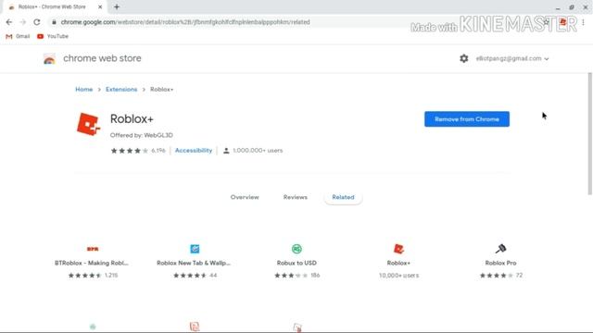Click the lock icon in the address bar
Viewport: 593px width, 333px height.
click(x=54, y=22)
